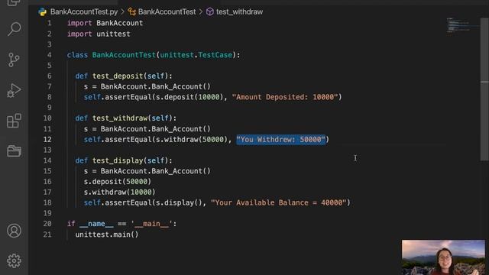Click "test_withdraw" on line 10
Viewport: 489px width, 275px height.
[x=120, y=118]
